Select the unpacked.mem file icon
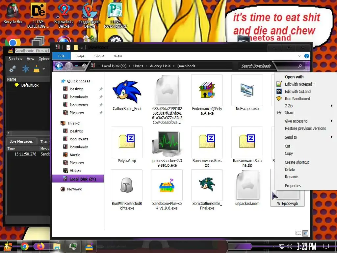Image resolution: width=337 pixels, height=253 pixels. [247, 185]
